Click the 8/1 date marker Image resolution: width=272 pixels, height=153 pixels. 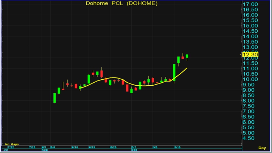(44, 147)
